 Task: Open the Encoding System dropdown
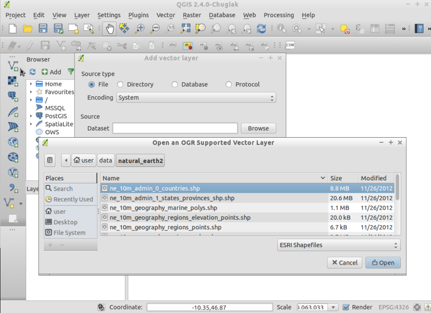coord(196,98)
